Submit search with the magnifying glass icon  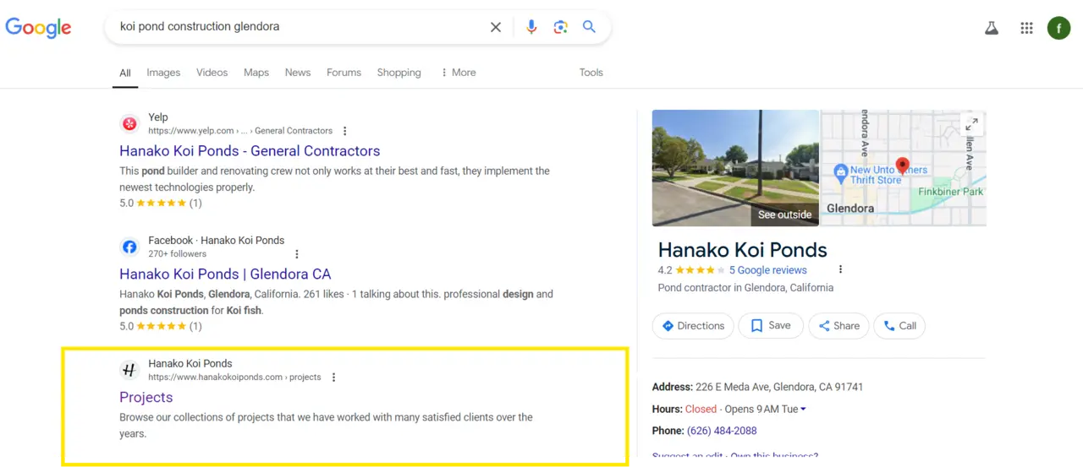click(x=589, y=27)
